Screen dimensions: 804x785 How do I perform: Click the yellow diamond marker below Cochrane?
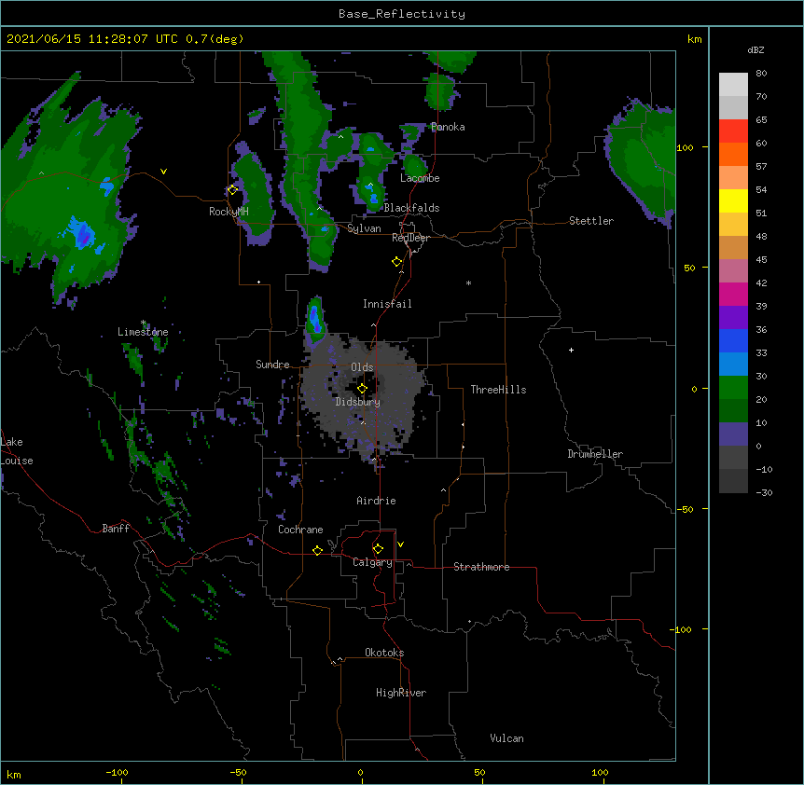coord(317,550)
